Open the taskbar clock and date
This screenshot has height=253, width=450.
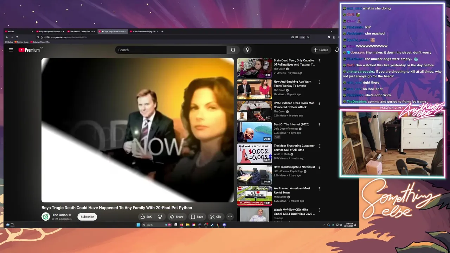[348, 225]
